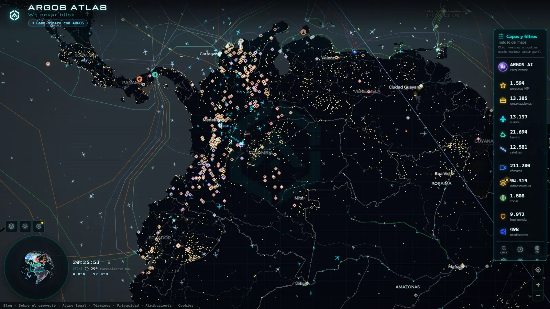Click the hexagon button with yellow dot
550x309 pixels.
point(39,226)
